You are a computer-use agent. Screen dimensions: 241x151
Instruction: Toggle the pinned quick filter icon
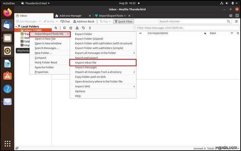coord(56,28)
